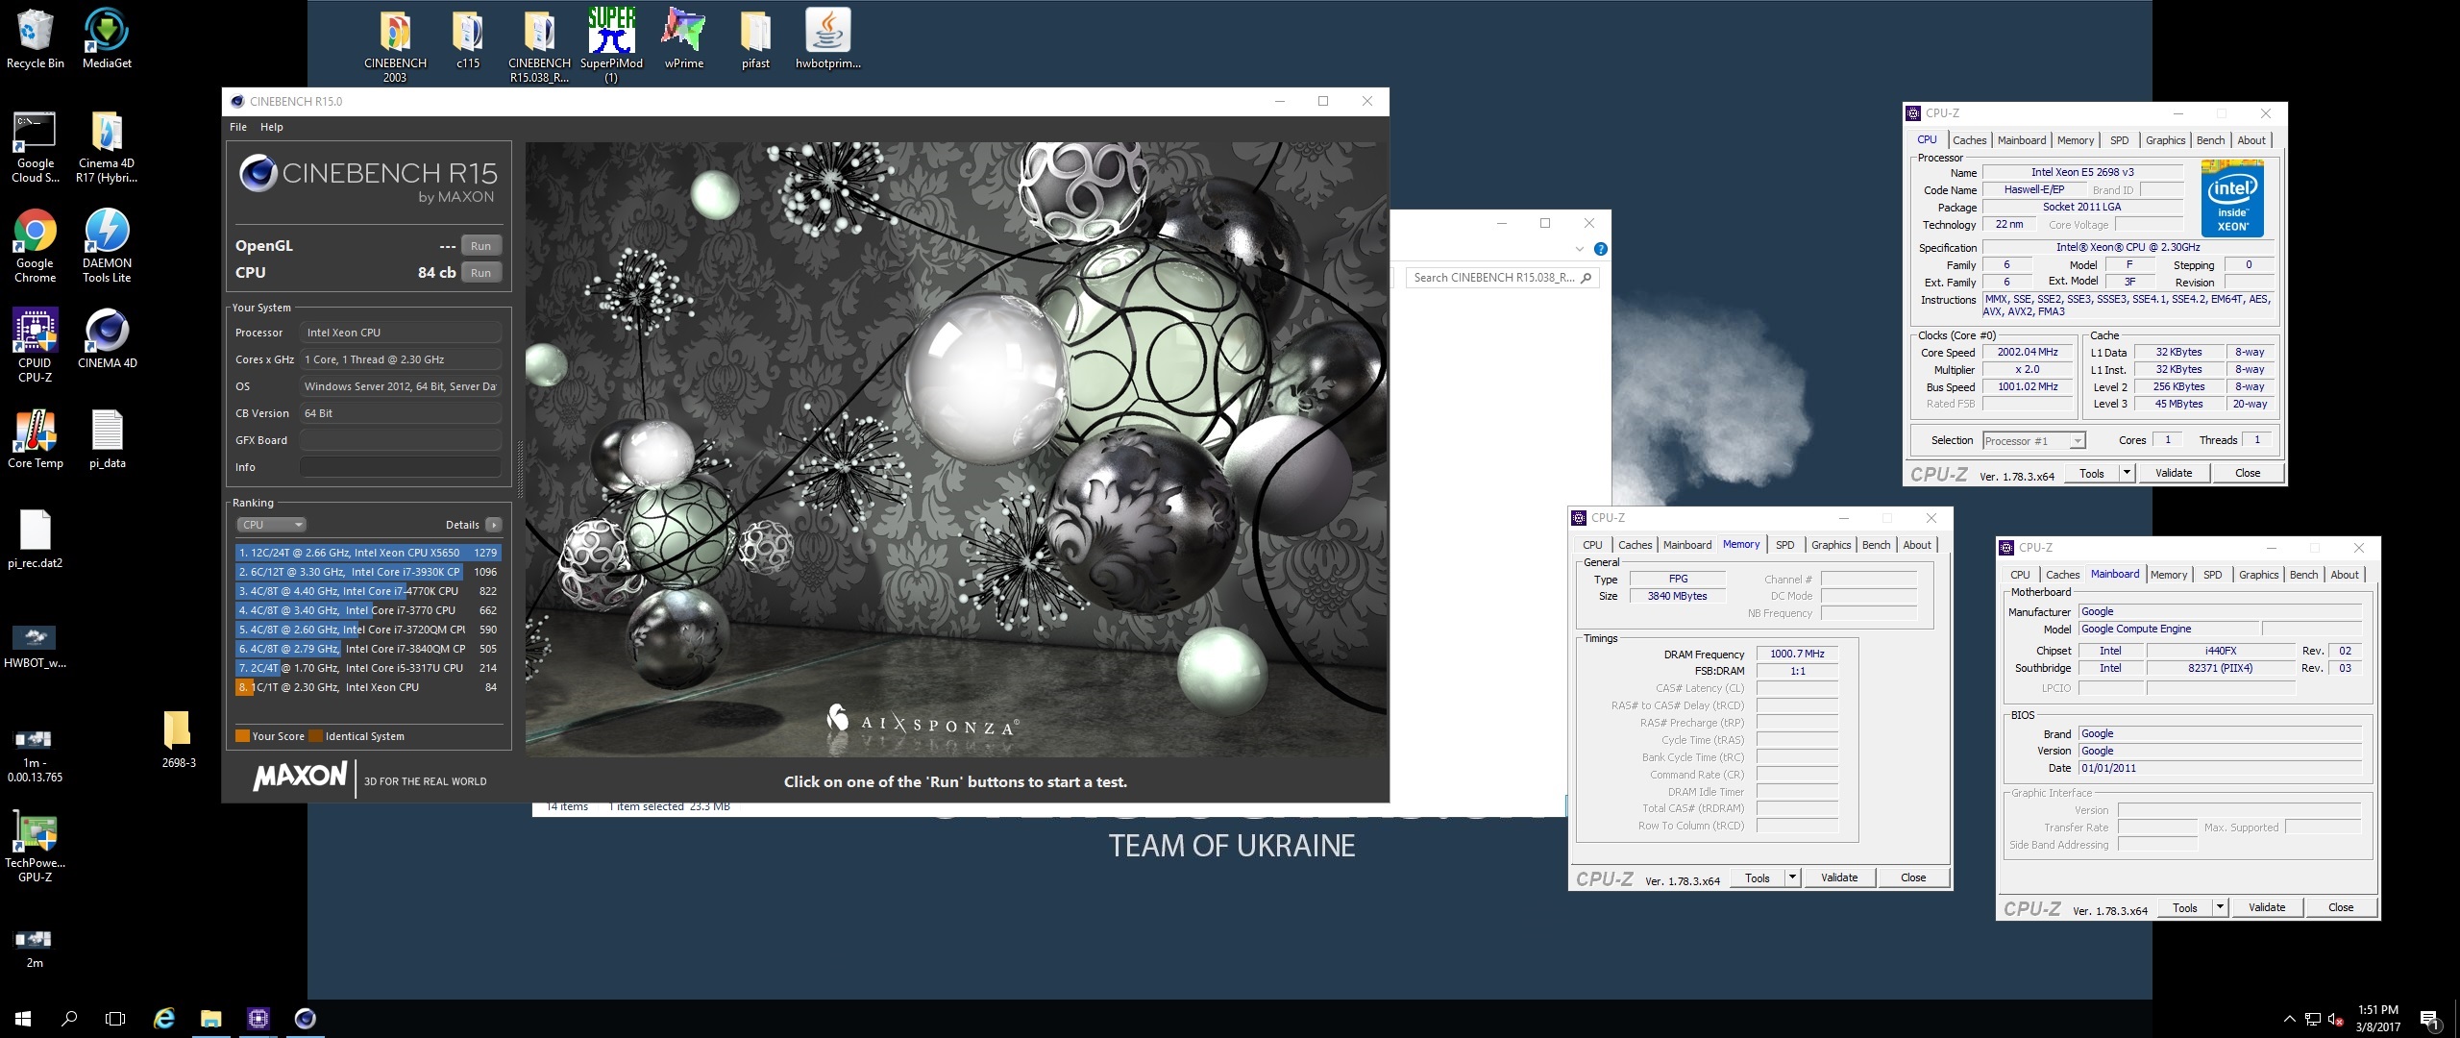Viewport: 2460px width, 1038px height.
Task: Expand the Explorer ribbon chevron
Action: (x=1579, y=249)
